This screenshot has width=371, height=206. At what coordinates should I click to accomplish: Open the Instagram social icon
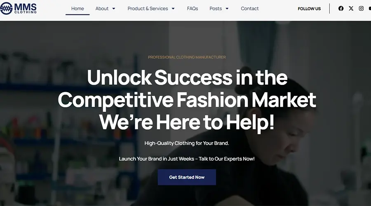click(x=361, y=9)
